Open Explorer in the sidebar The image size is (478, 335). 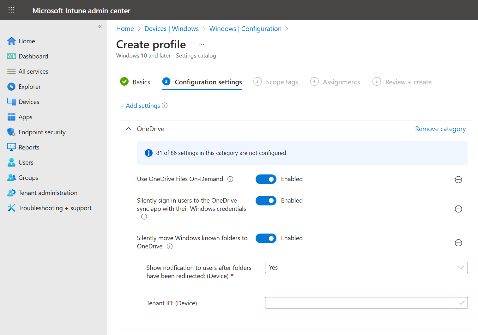[x=29, y=87]
